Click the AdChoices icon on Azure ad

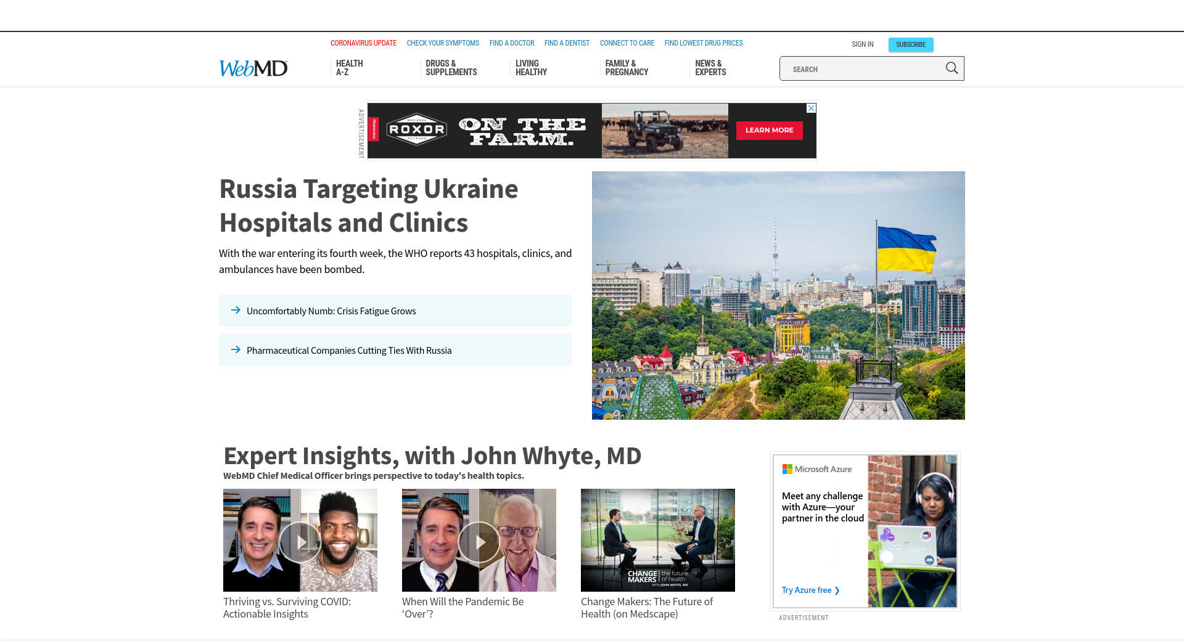(952, 459)
